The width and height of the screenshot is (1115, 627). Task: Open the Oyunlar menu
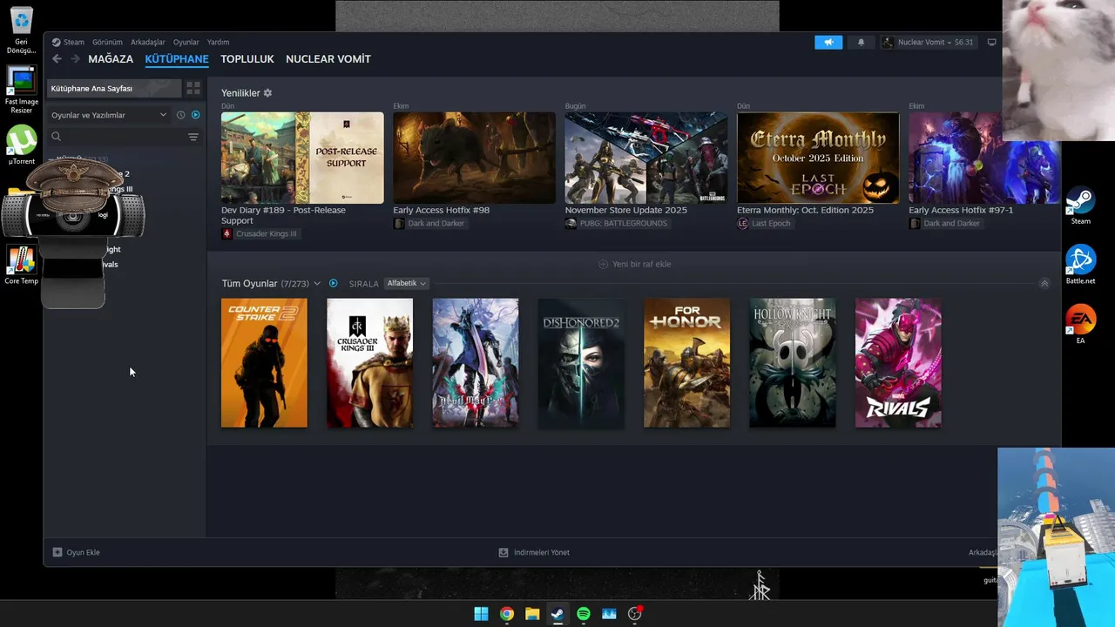(186, 42)
